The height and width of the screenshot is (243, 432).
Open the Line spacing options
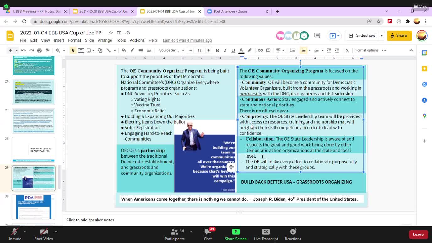292,50
